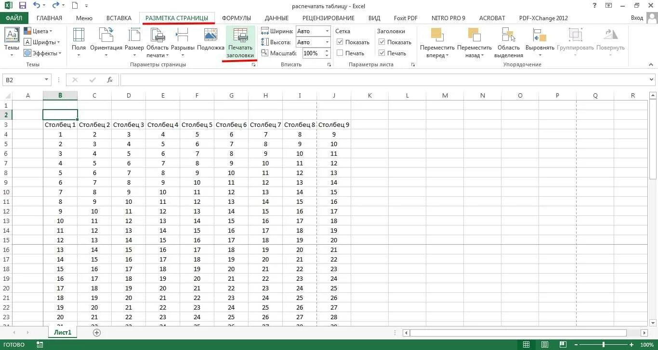Open the Foxit PDF tab

coord(406,18)
